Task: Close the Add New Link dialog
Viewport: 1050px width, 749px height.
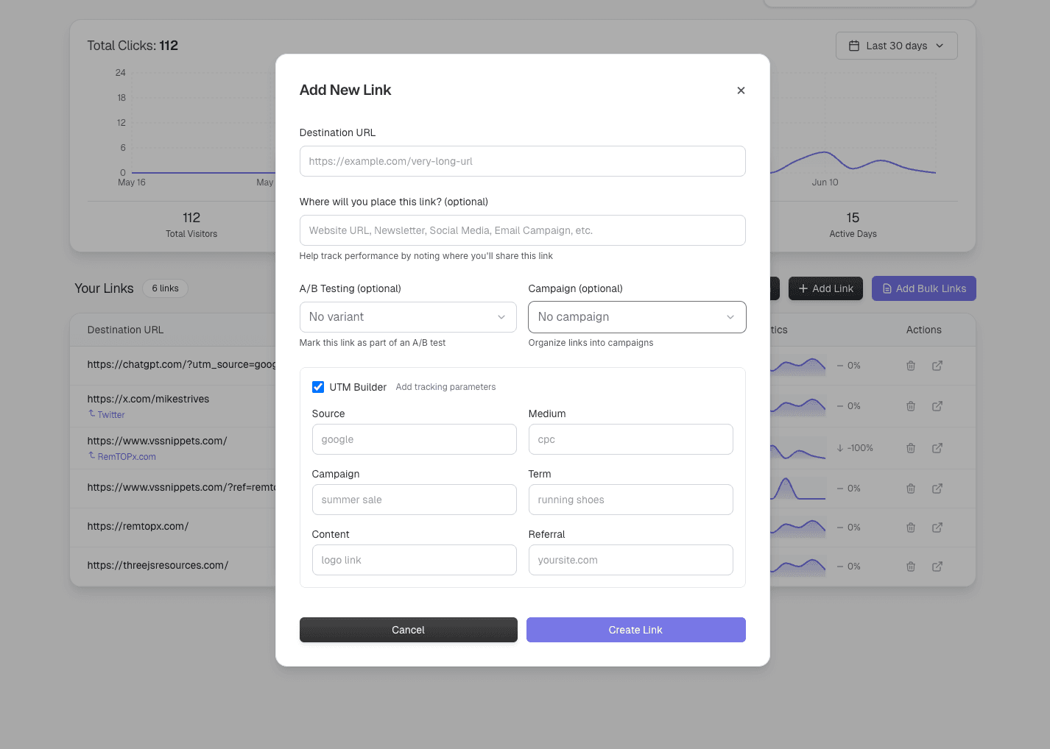Action: pos(741,90)
